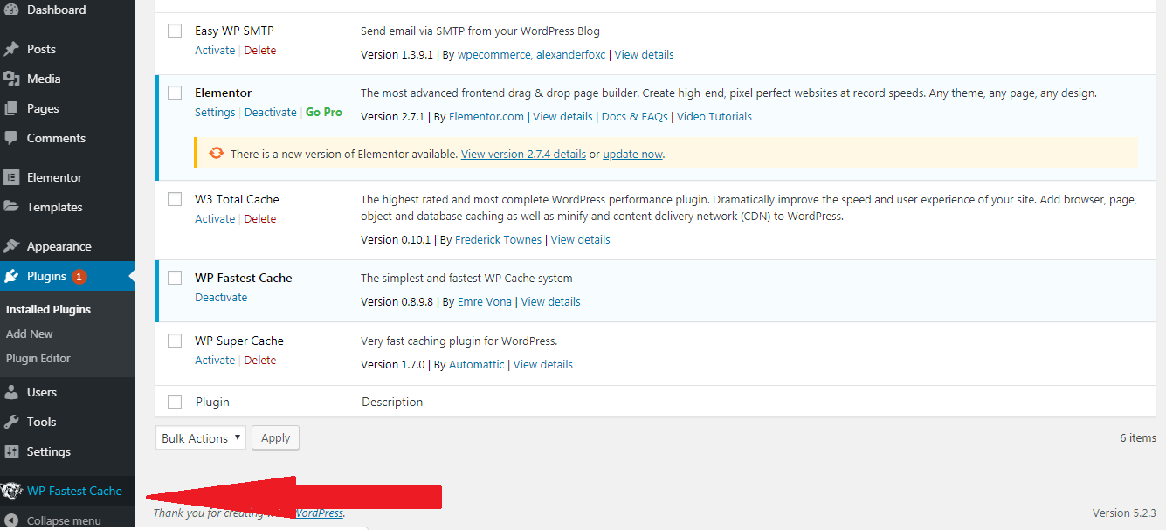Open the Bulk Actions dropdown

tap(201, 438)
